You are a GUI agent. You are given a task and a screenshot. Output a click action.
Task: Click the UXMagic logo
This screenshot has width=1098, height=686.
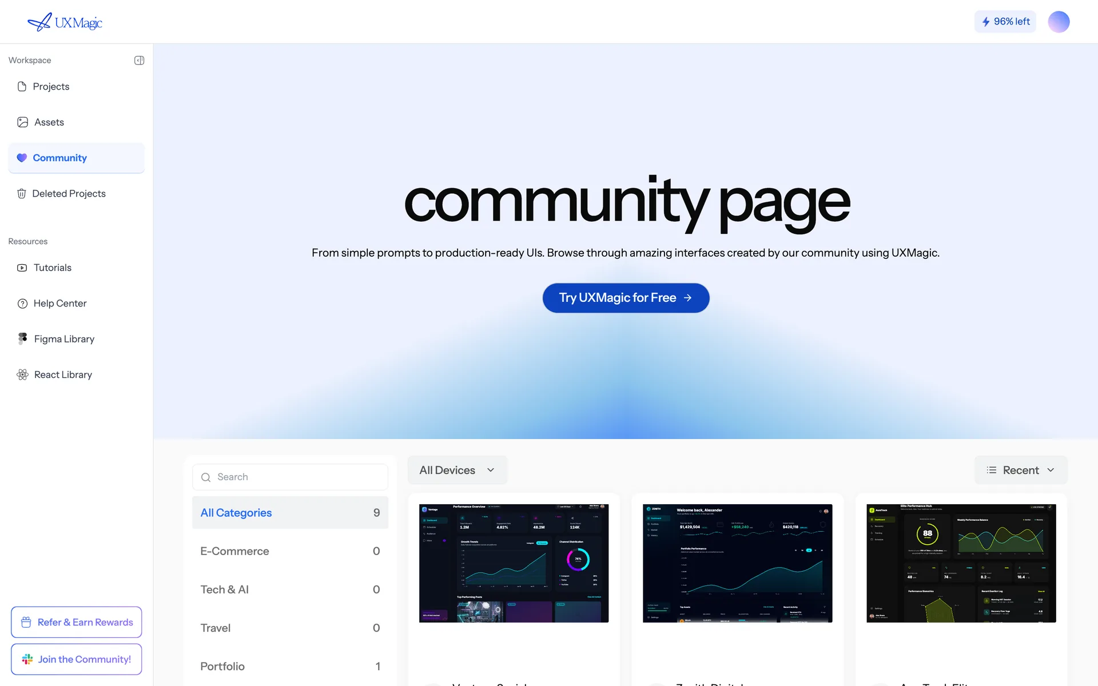[x=65, y=22]
